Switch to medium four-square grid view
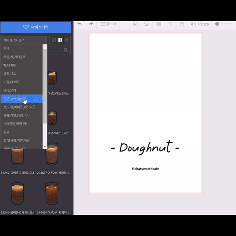The width and height of the screenshot is (236, 236). (60, 40)
